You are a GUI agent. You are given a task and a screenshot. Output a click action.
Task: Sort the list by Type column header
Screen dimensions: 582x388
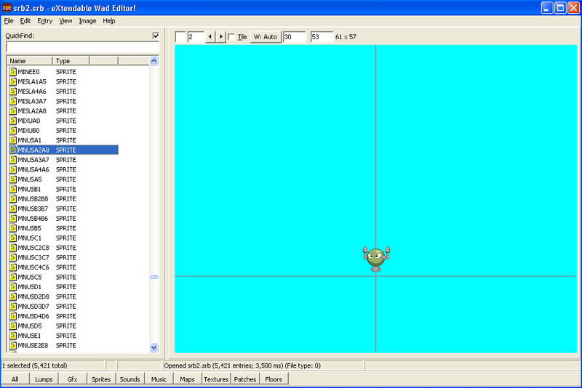[x=71, y=61]
